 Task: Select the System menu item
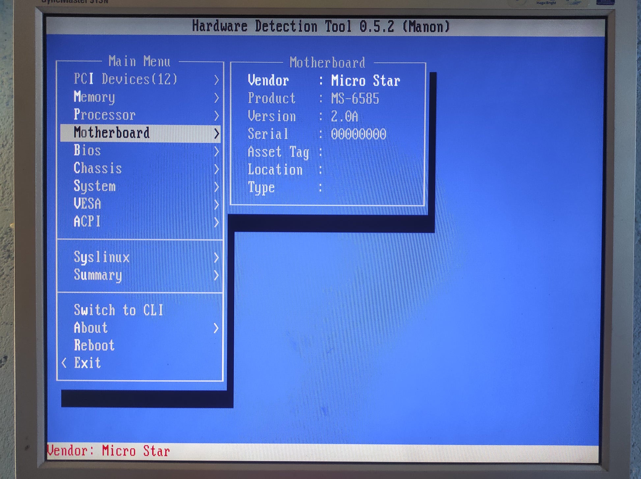tap(95, 186)
